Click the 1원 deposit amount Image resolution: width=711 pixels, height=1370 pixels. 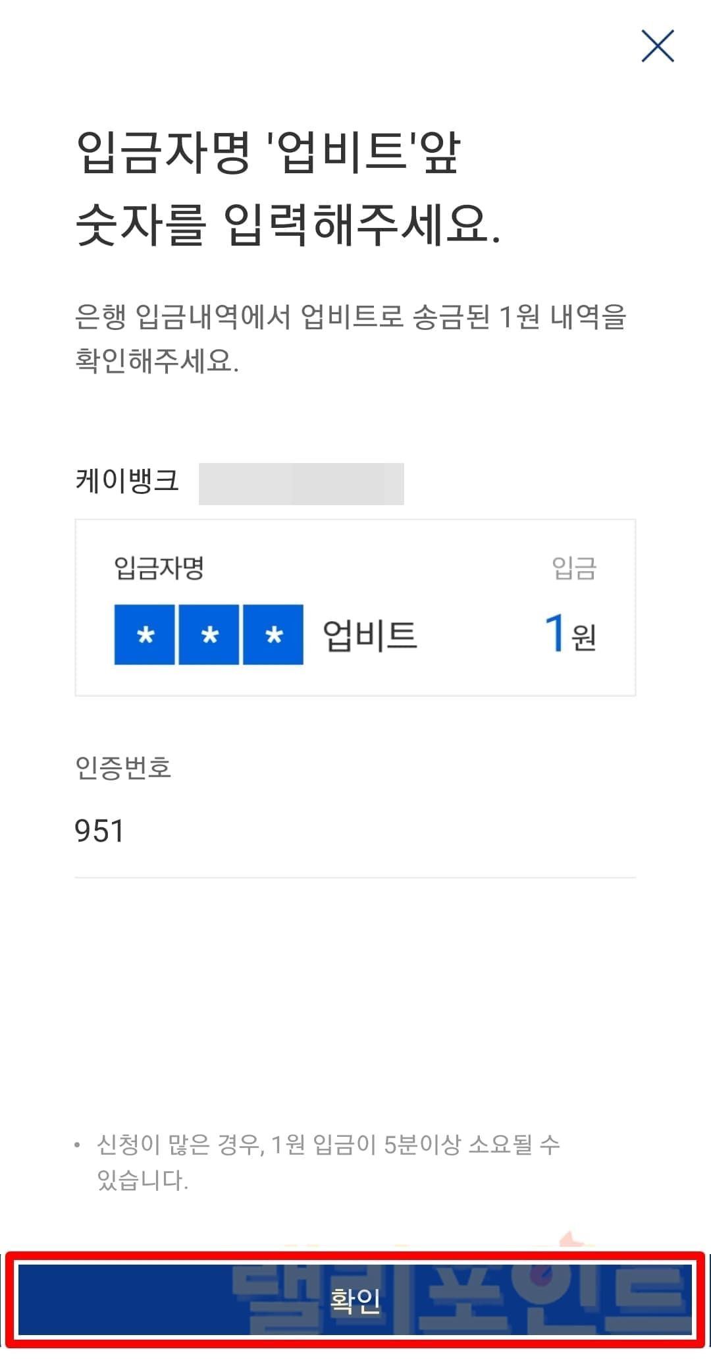point(570,634)
